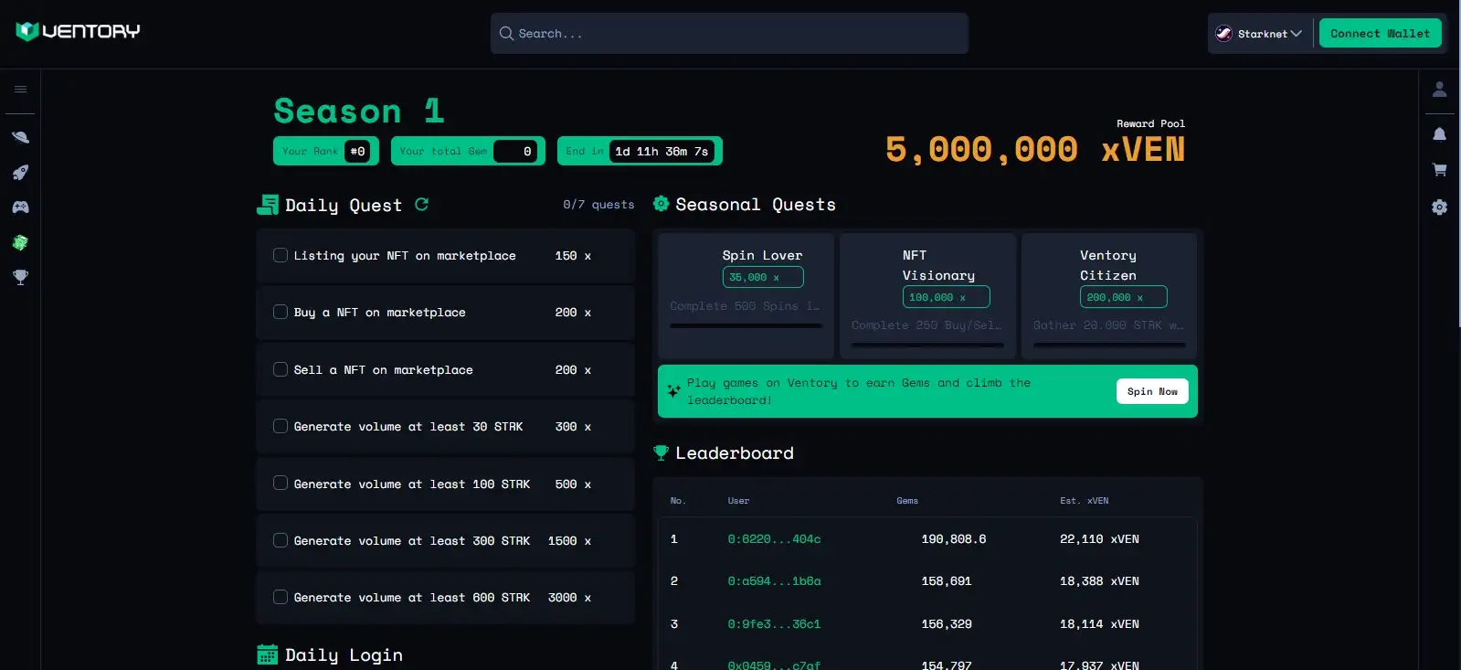Tick the Buy a NFT on marketplace checkbox

(281, 313)
